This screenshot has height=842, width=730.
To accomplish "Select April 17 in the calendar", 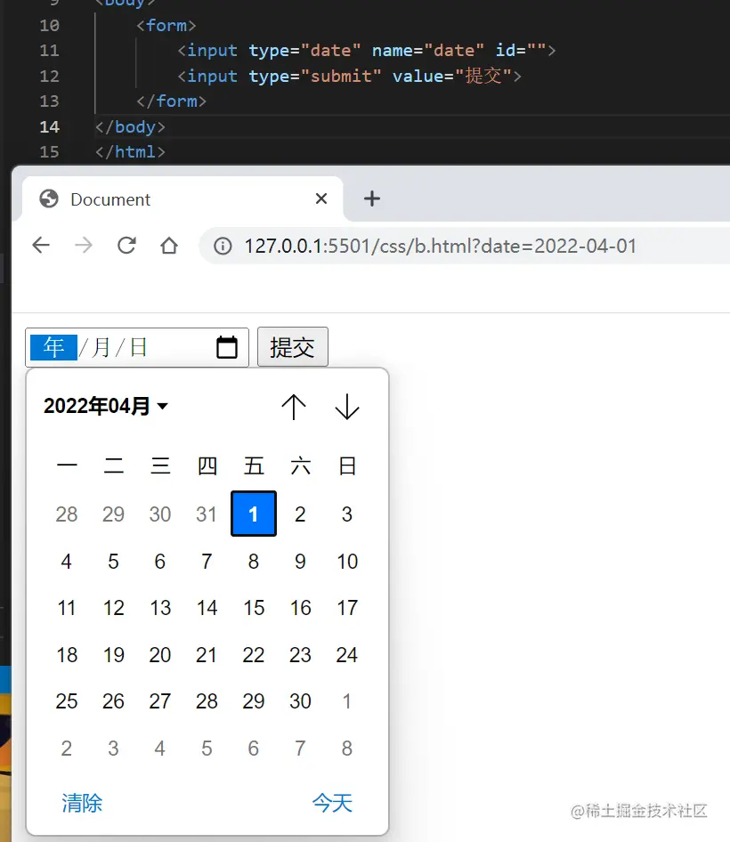I will (x=347, y=609).
